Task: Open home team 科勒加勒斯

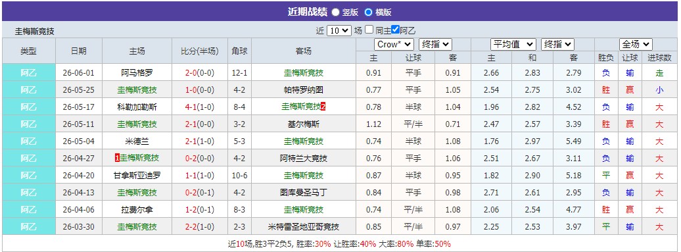Action: point(137,107)
